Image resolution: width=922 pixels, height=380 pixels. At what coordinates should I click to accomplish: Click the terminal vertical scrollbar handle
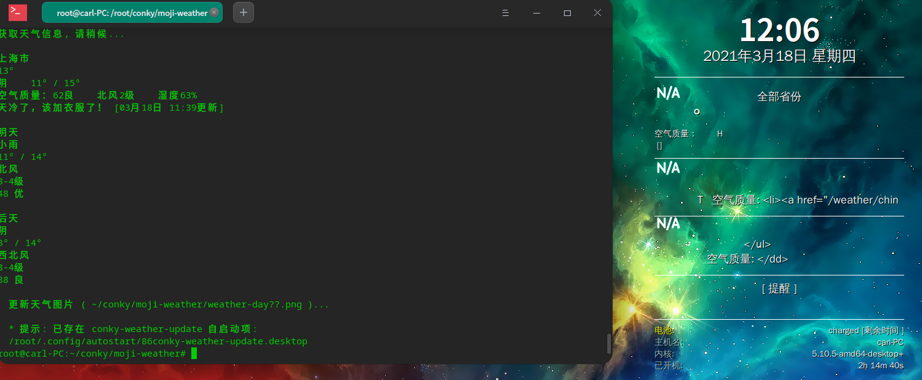(x=609, y=343)
